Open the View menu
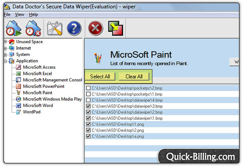The width and height of the screenshot is (243, 166). point(19,15)
